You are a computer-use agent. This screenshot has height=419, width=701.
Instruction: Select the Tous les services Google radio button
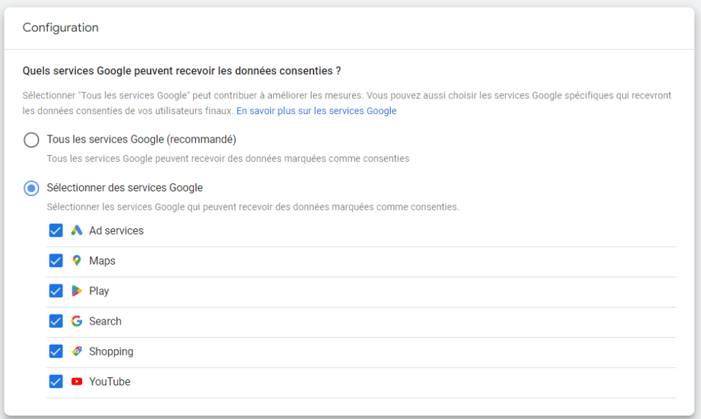pos(31,139)
